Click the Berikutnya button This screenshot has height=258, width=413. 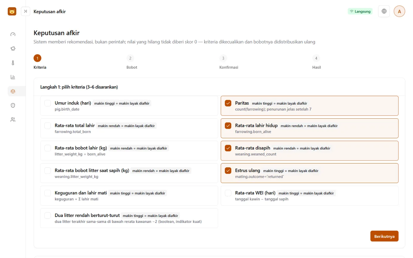click(x=384, y=236)
